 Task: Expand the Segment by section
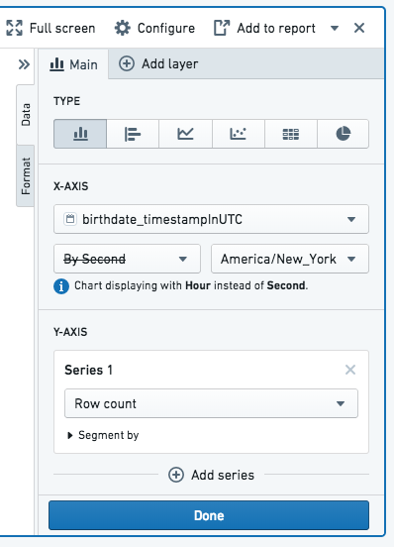pyautogui.click(x=103, y=435)
